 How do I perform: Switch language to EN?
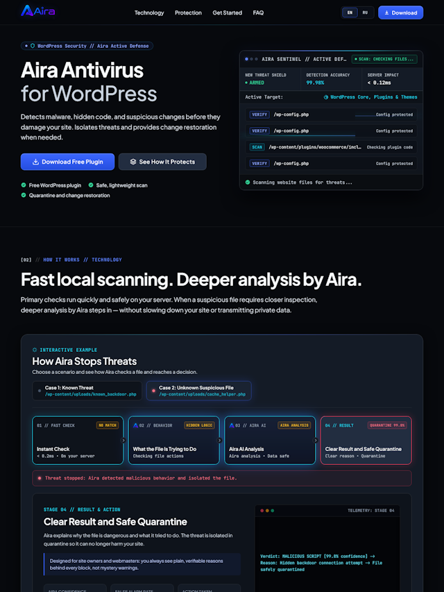click(350, 12)
